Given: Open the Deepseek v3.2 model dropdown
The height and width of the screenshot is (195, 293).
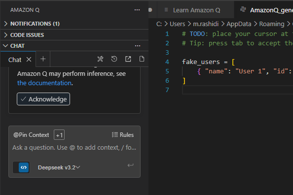Looking at the screenshot, I should (59, 167).
